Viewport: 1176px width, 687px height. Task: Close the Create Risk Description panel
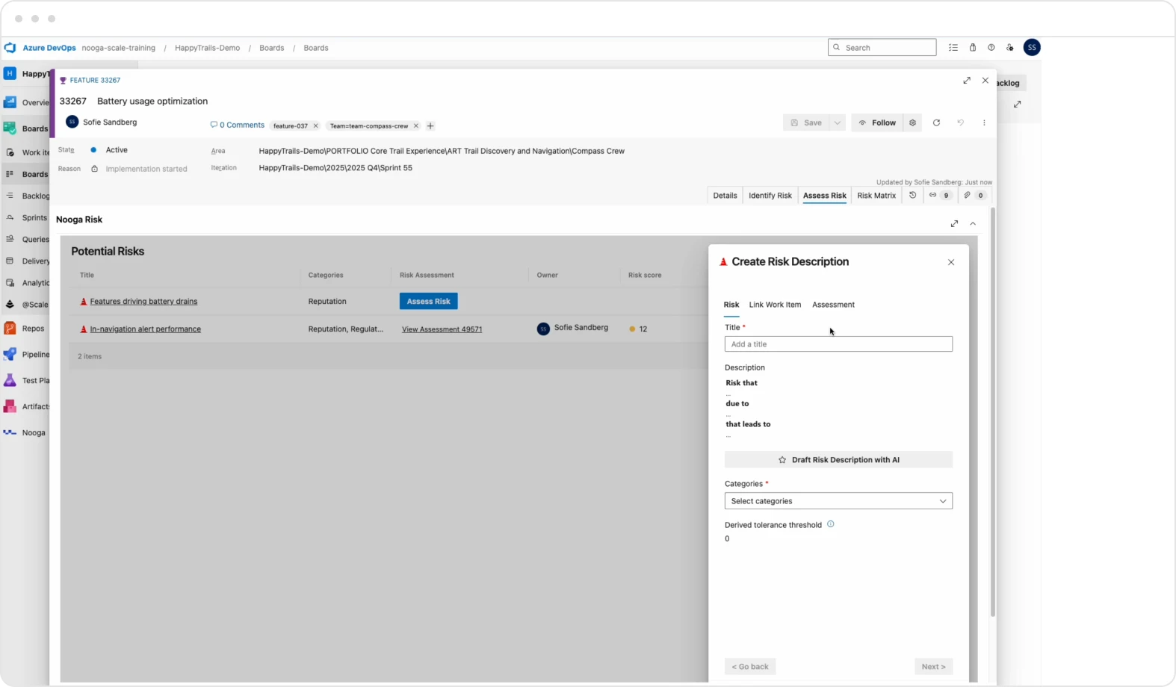(951, 262)
